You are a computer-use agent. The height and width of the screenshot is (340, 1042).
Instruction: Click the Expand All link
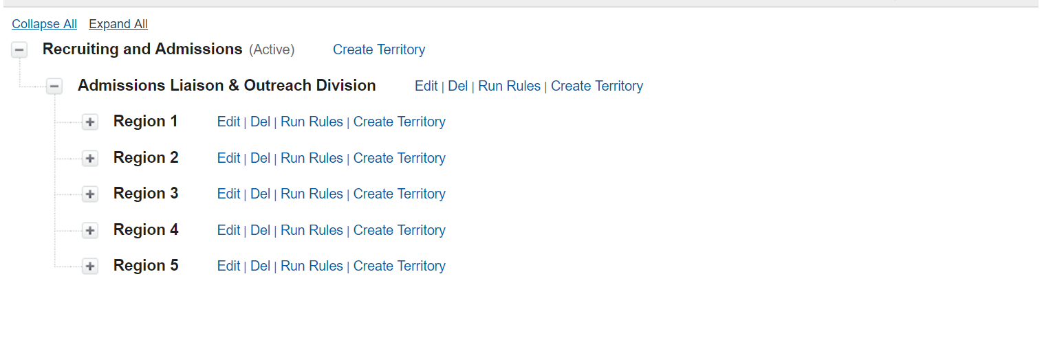click(118, 24)
